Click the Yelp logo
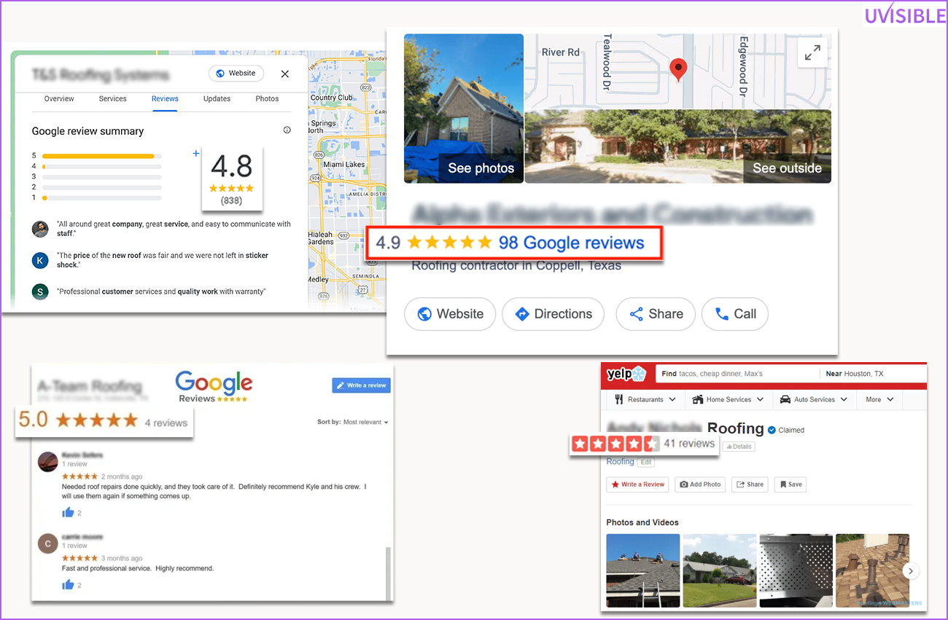 (626, 374)
